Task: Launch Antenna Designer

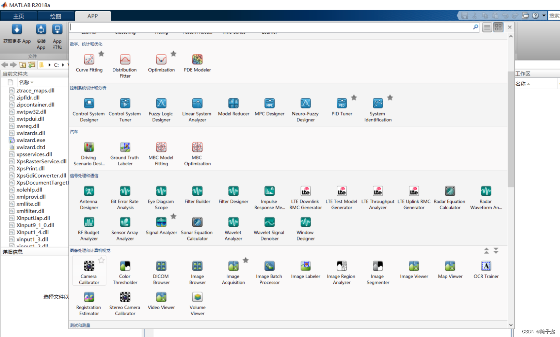Action: (89, 198)
